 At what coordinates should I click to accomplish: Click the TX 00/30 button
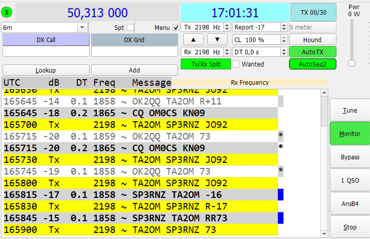coord(314,12)
